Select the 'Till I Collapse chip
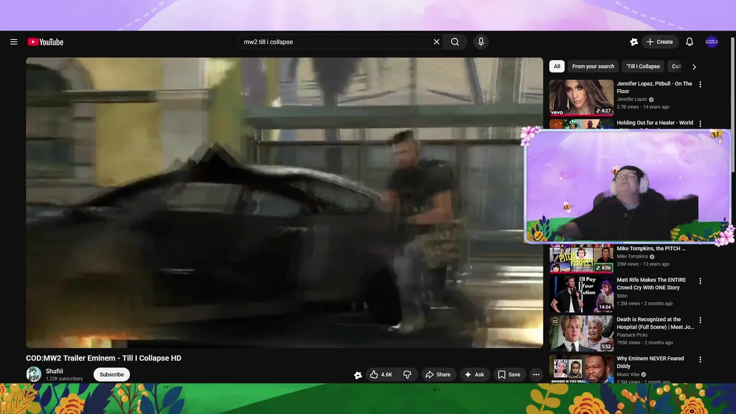Screen dimensions: 736x414 pyautogui.click(x=643, y=66)
